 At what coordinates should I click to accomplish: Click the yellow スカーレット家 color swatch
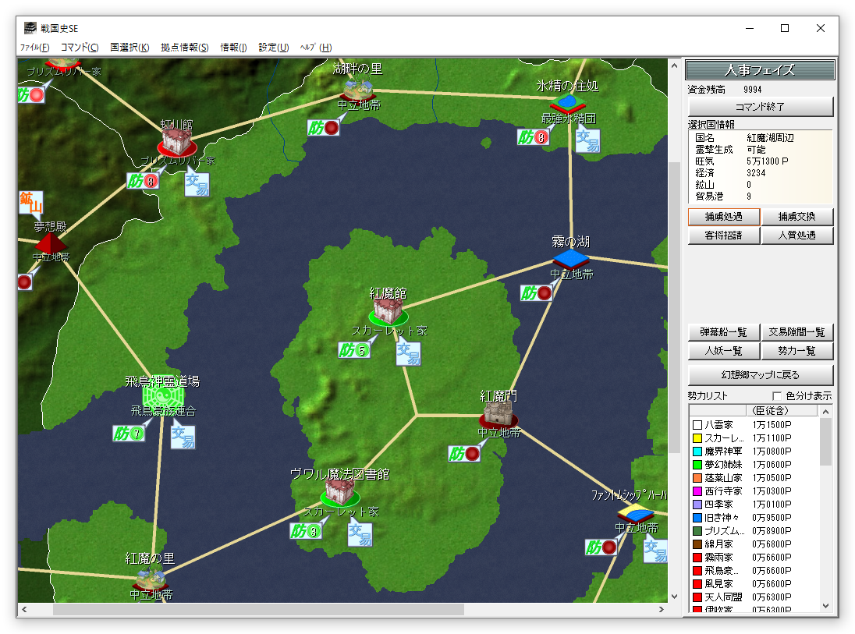697,438
